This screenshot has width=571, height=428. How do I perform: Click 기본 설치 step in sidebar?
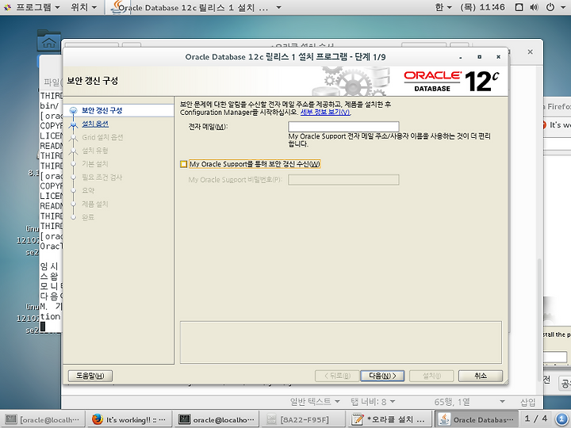(x=95, y=164)
